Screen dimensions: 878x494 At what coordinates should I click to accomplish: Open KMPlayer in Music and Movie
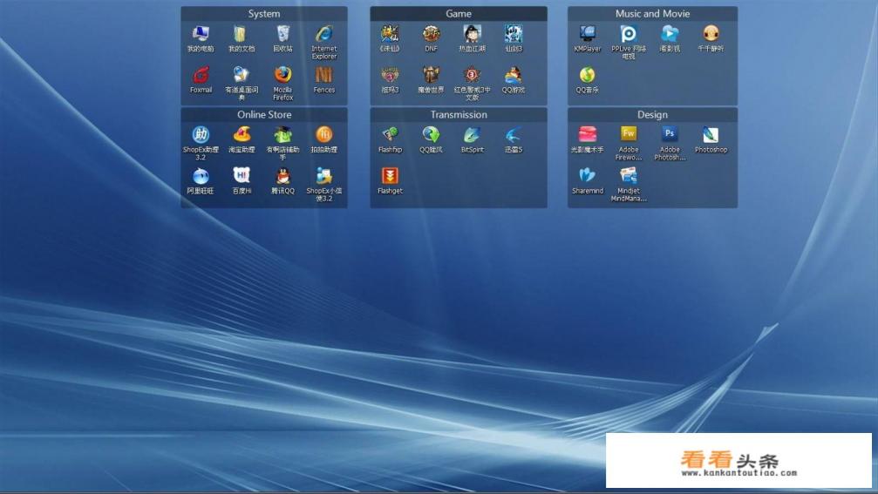588,35
